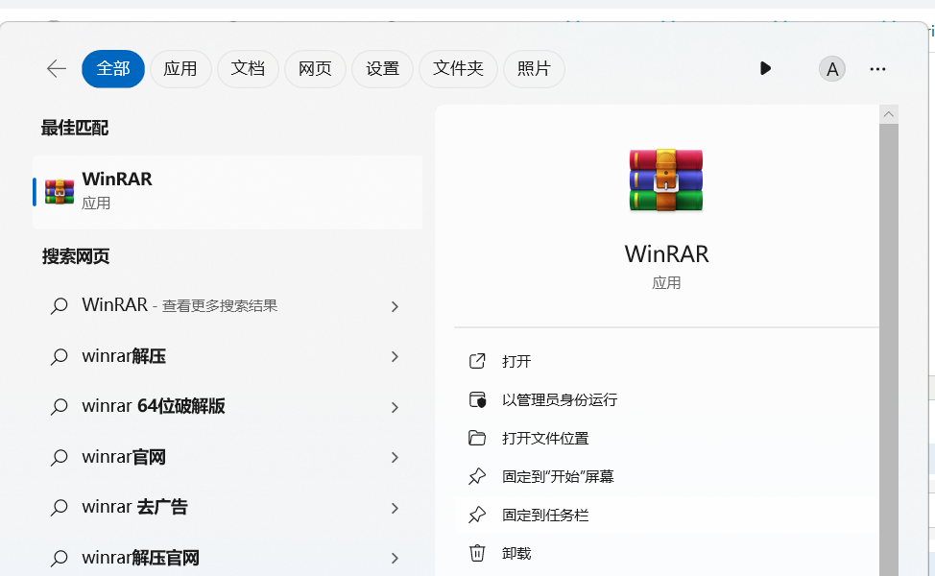Choose 固定到任务栏

pyautogui.click(x=666, y=515)
